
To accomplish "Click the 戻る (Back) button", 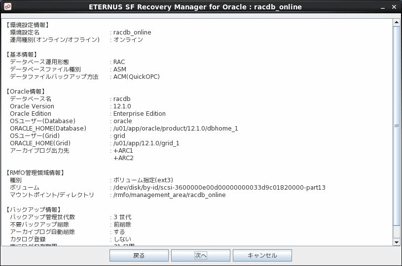I will pos(139,255).
